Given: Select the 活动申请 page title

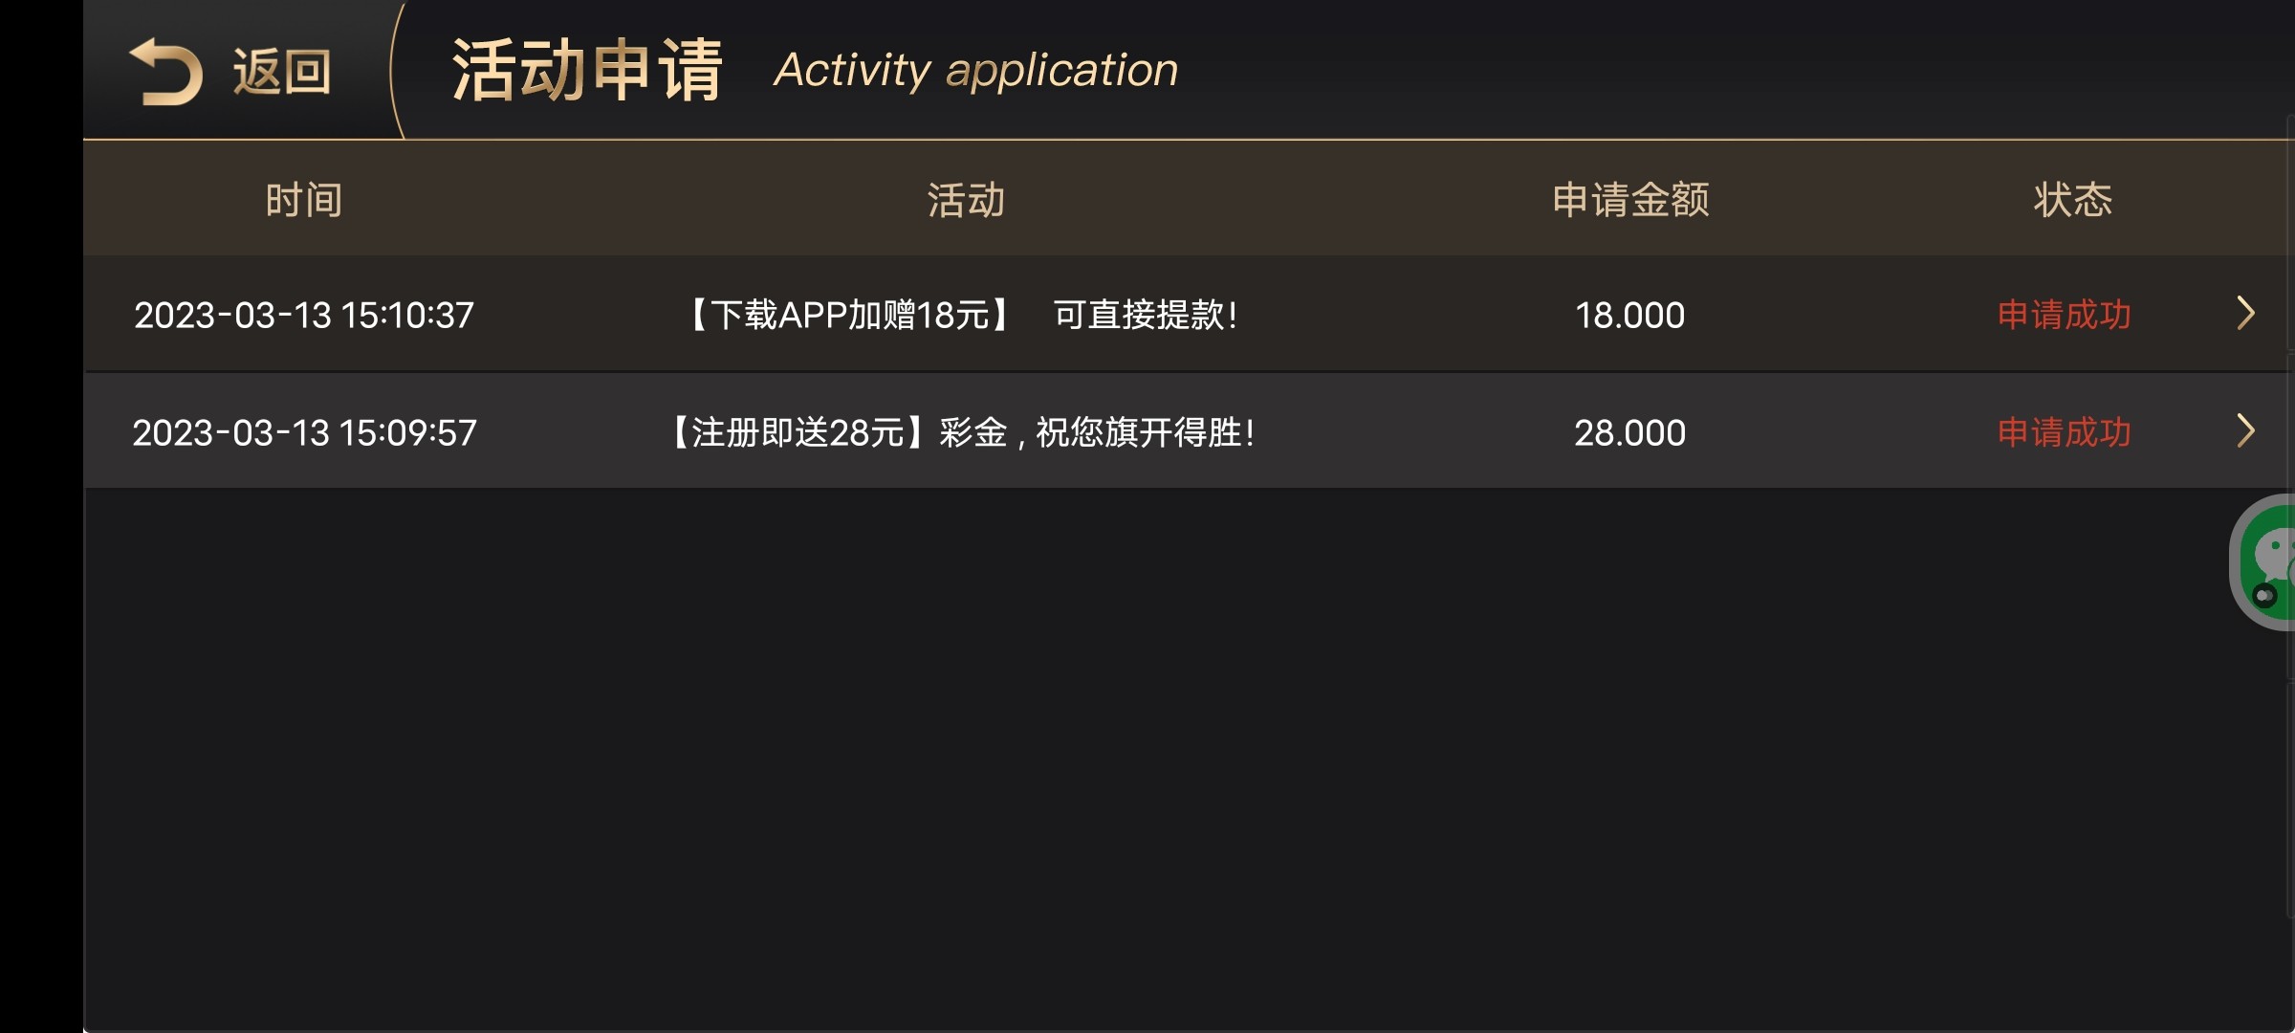Looking at the screenshot, I should click(590, 69).
